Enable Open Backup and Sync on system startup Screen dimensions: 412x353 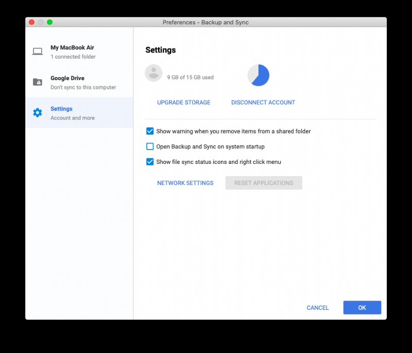tap(150, 146)
